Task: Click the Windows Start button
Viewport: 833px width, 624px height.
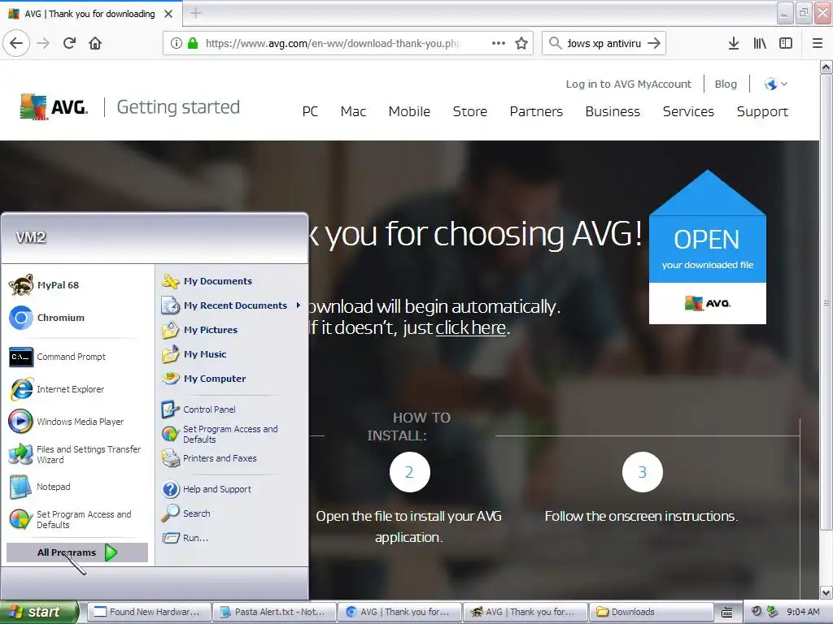Action: [x=39, y=612]
